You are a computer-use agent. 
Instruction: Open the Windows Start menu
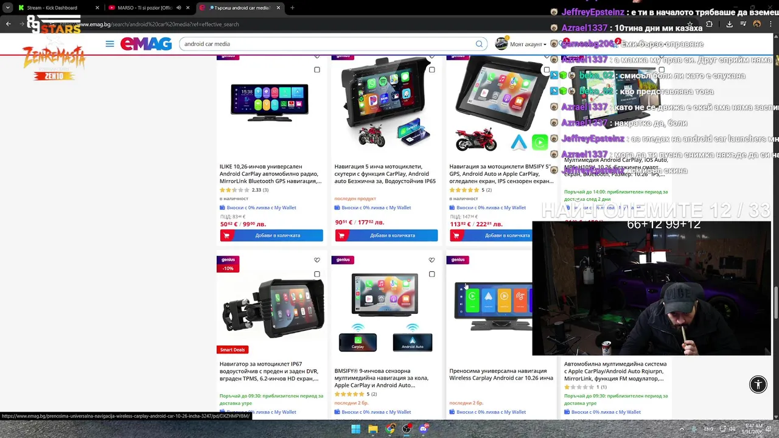click(x=355, y=429)
